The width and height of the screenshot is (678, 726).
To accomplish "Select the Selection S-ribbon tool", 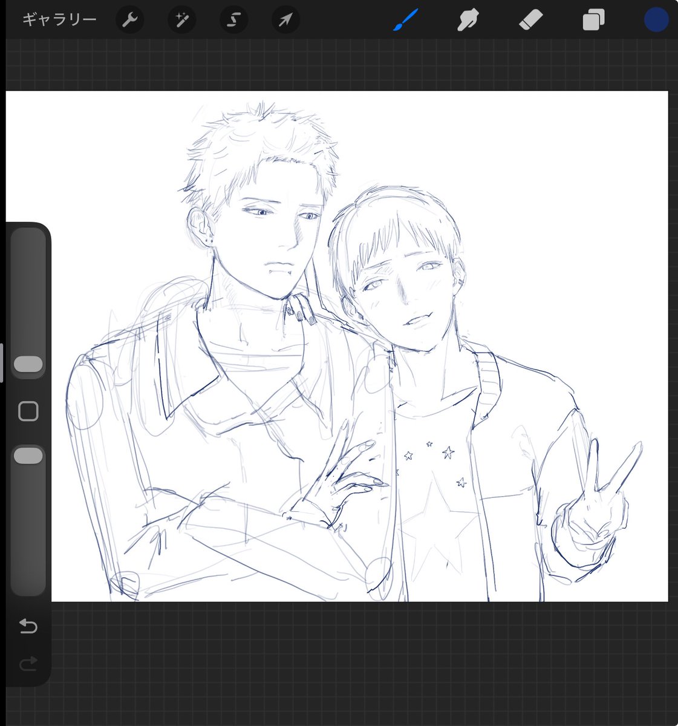I will pos(233,20).
